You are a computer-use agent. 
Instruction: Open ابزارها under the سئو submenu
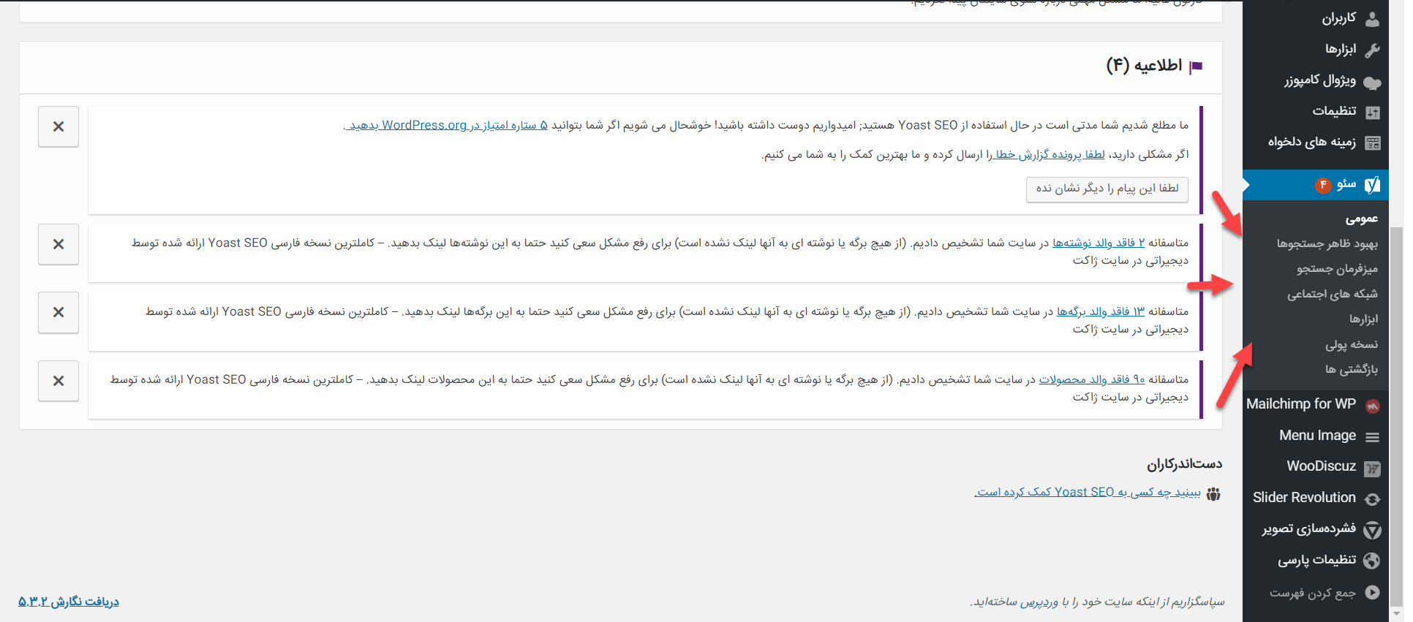tap(1363, 319)
